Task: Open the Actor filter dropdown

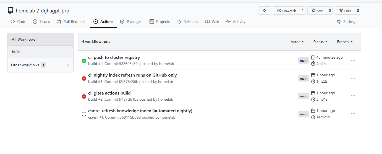Action: coord(297,42)
